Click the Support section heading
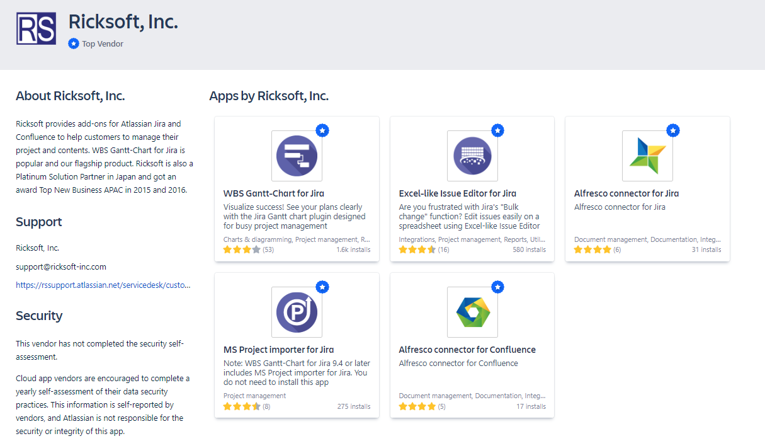Screen dimensions: 765x441 click(39, 222)
